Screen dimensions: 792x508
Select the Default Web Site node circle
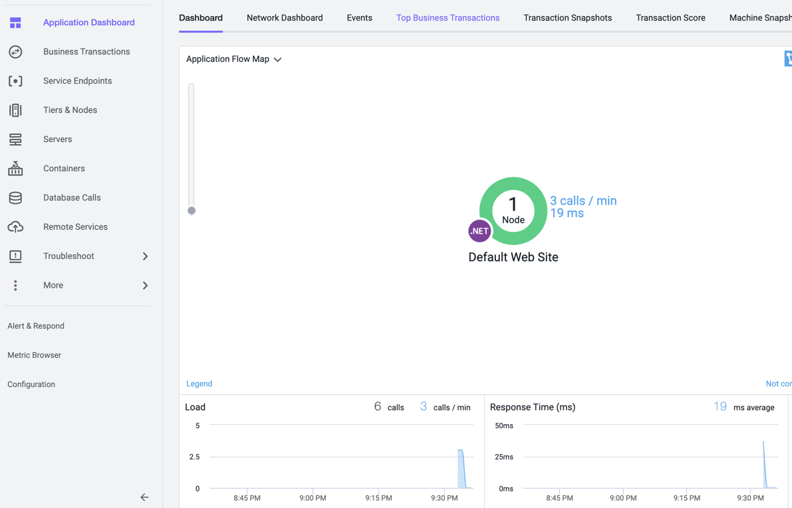pyautogui.click(x=513, y=211)
